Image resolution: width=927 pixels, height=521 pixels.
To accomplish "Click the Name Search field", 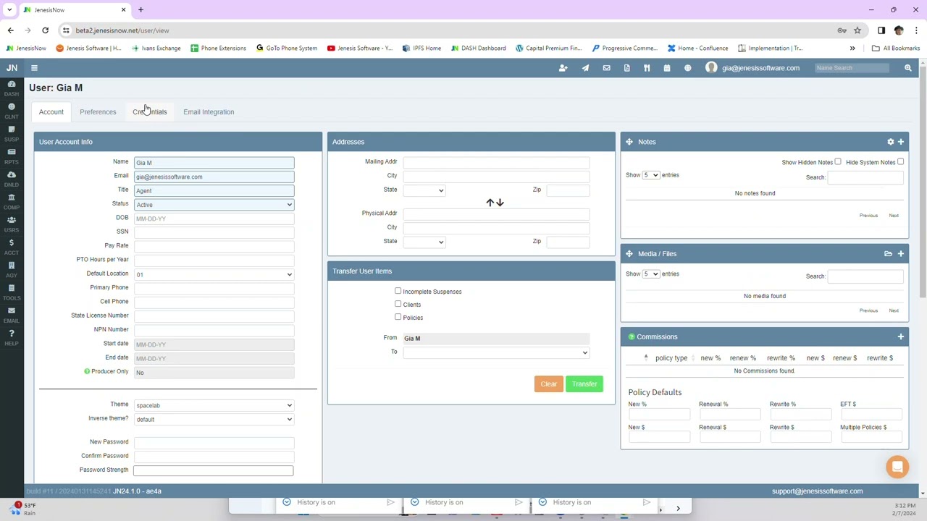I will (852, 68).
